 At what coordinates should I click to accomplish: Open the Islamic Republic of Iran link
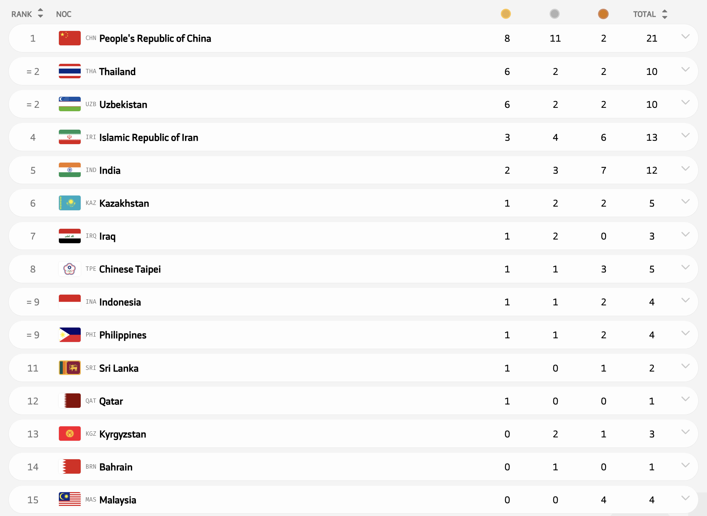pos(149,137)
